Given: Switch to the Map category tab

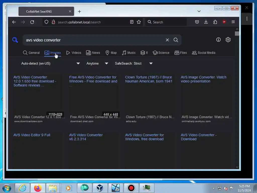Looking at the screenshot, I should [x=111, y=53].
